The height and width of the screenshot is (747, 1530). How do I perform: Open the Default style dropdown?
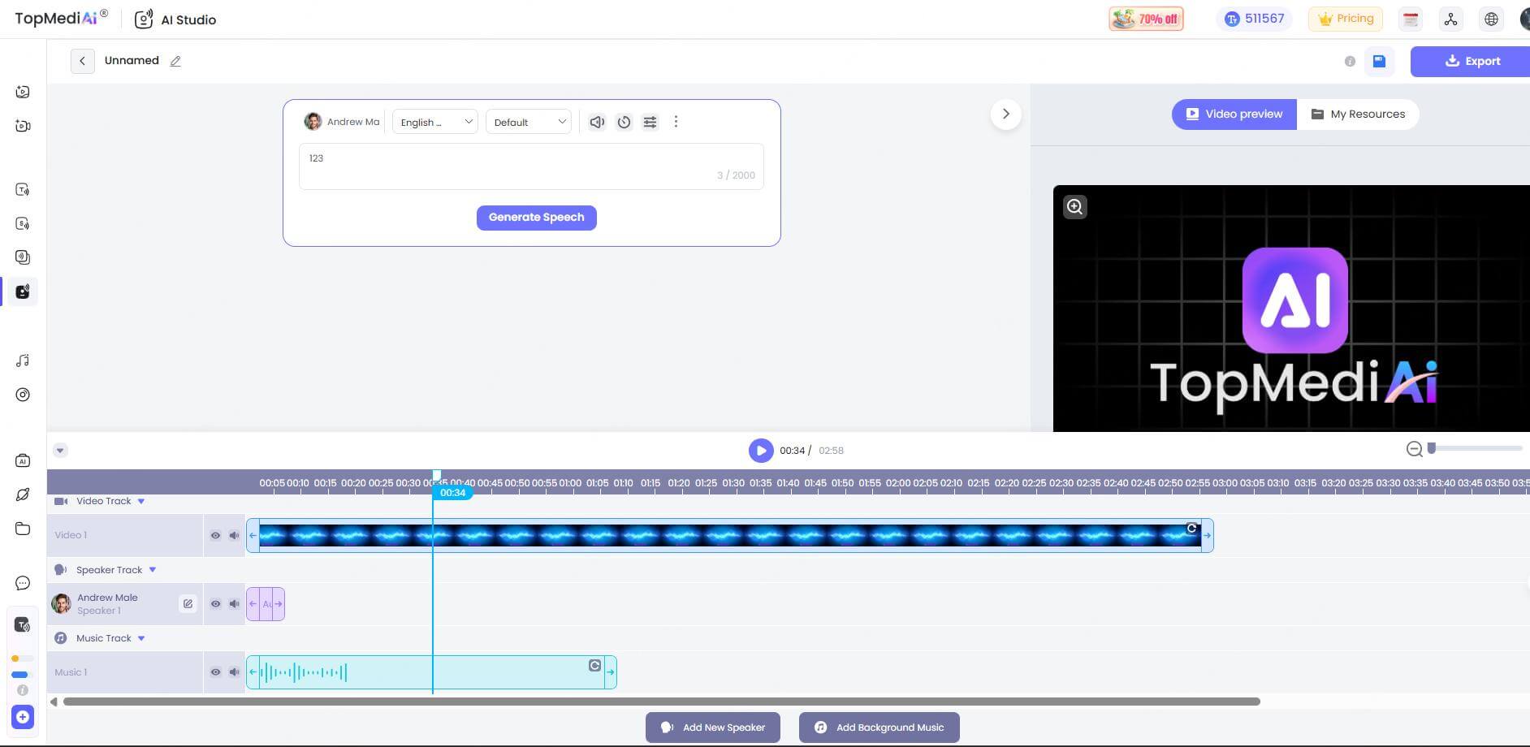[x=529, y=122]
